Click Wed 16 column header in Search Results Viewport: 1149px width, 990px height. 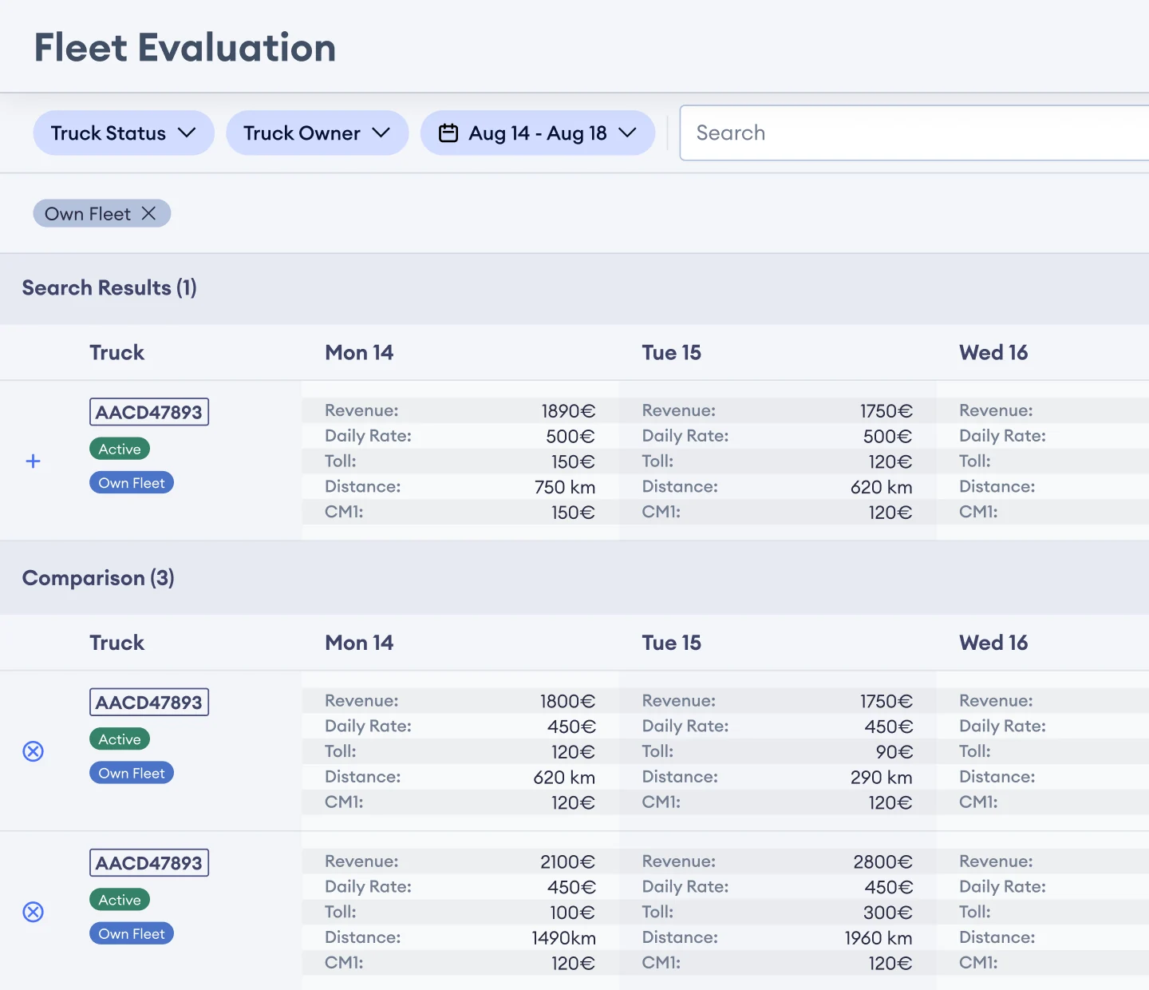pyautogui.click(x=993, y=352)
